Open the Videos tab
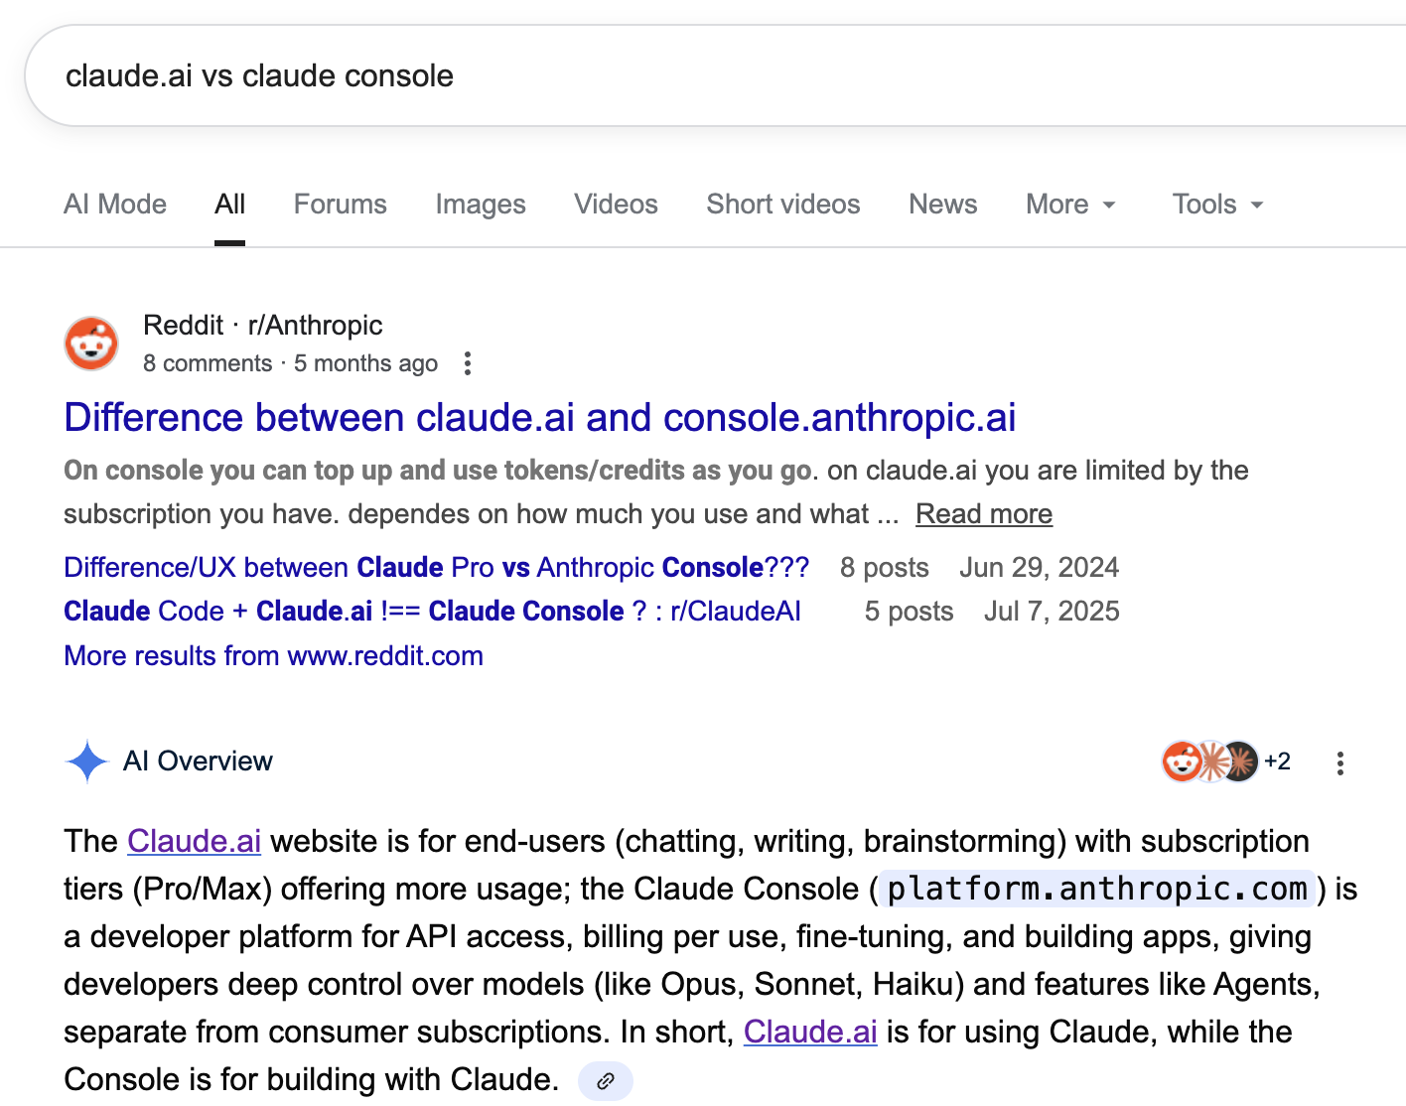The image size is (1406, 1106). (616, 205)
